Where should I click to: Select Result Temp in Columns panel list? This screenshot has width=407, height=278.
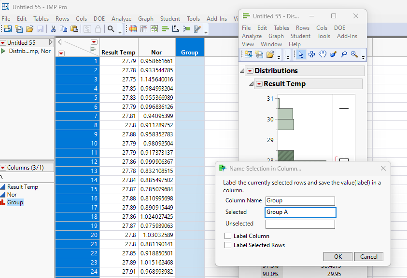pyautogui.click(x=23, y=187)
